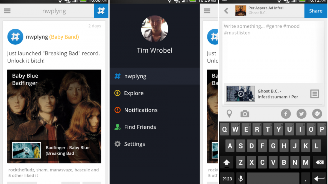The width and height of the screenshot is (328, 184).
Task: Open hamburger menu beside the nwplyng title
Action: pos(7,11)
